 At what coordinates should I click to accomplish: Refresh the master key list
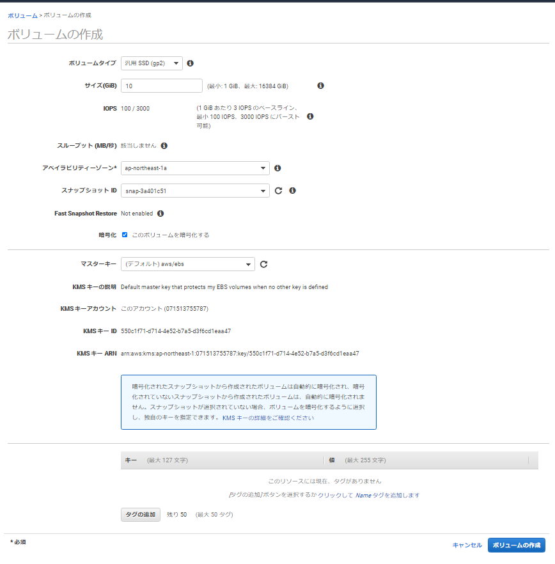263,264
